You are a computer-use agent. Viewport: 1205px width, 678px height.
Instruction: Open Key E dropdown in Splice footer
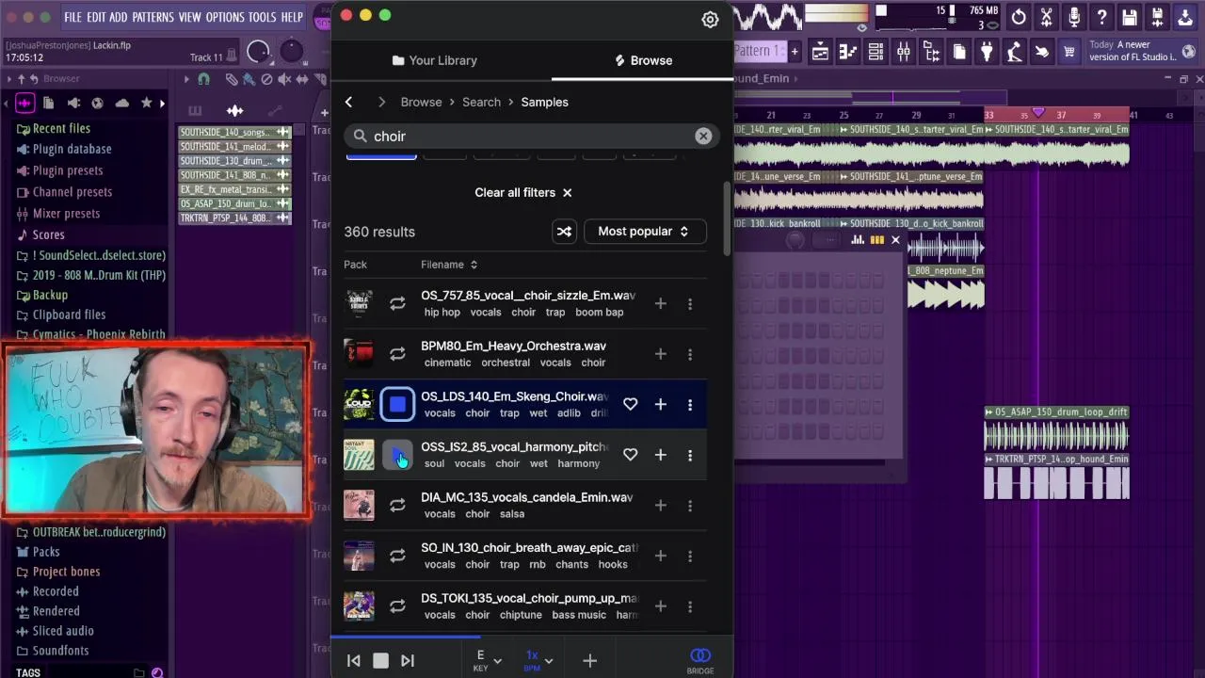[x=488, y=660]
